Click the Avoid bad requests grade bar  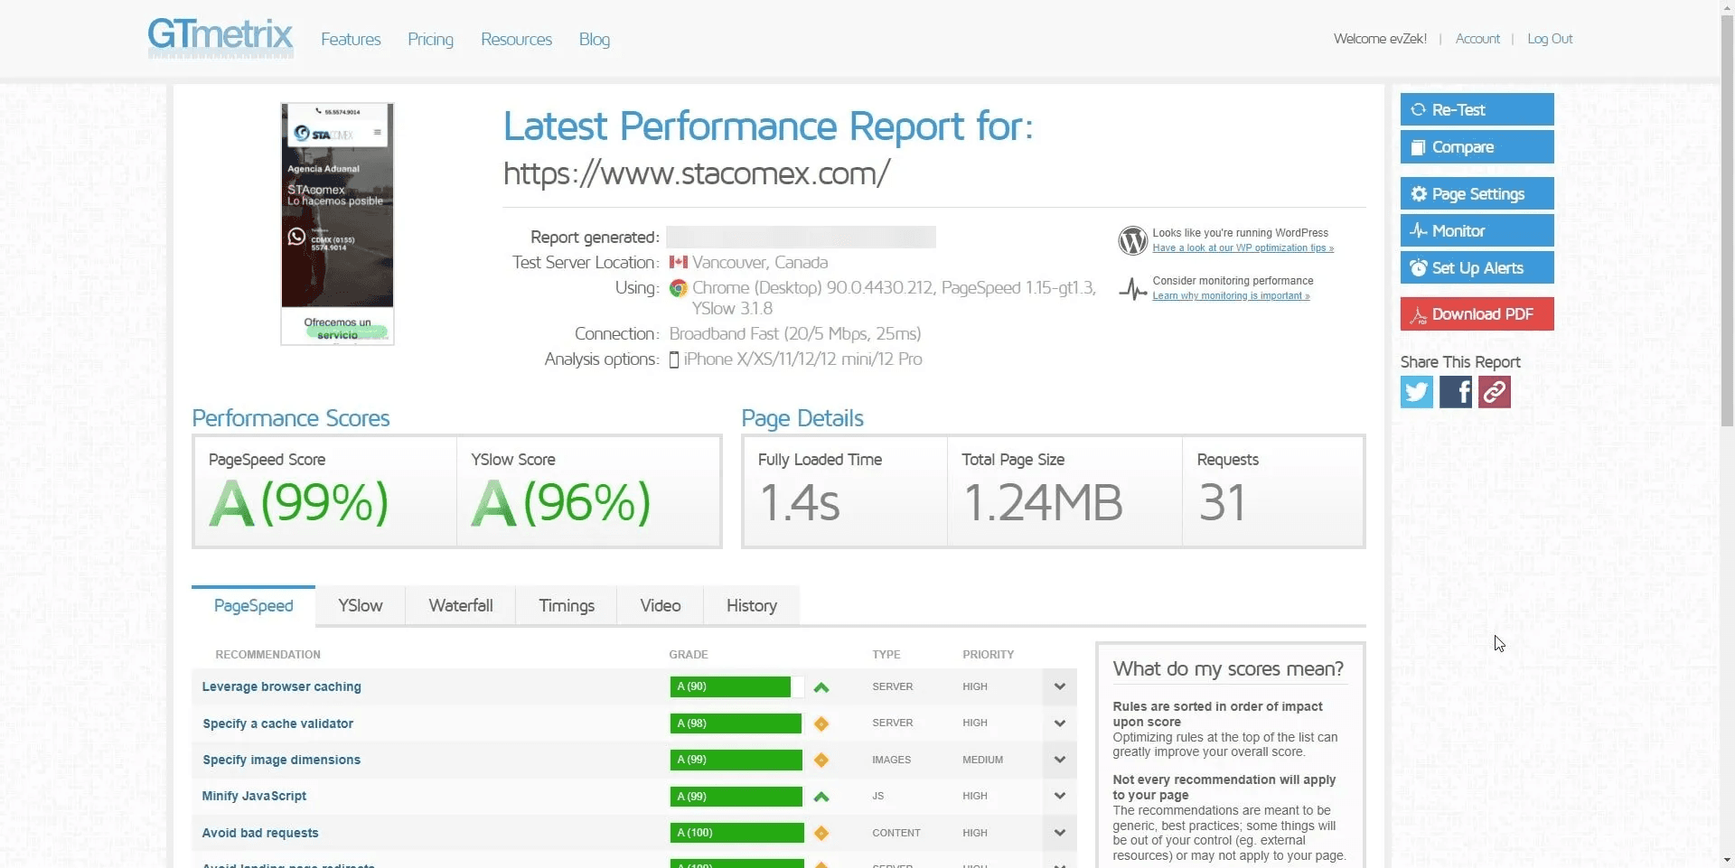pyautogui.click(x=736, y=833)
